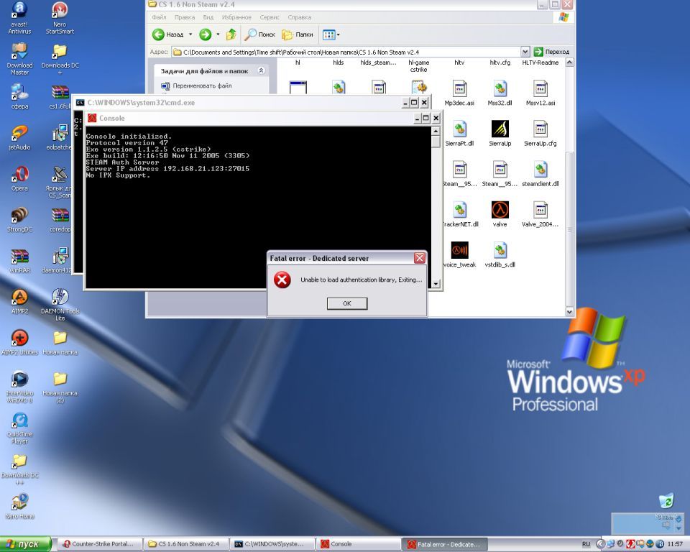Open the Новая папка (2) desktop folder
Image resolution: width=690 pixels, height=552 pixels.
coord(60,387)
